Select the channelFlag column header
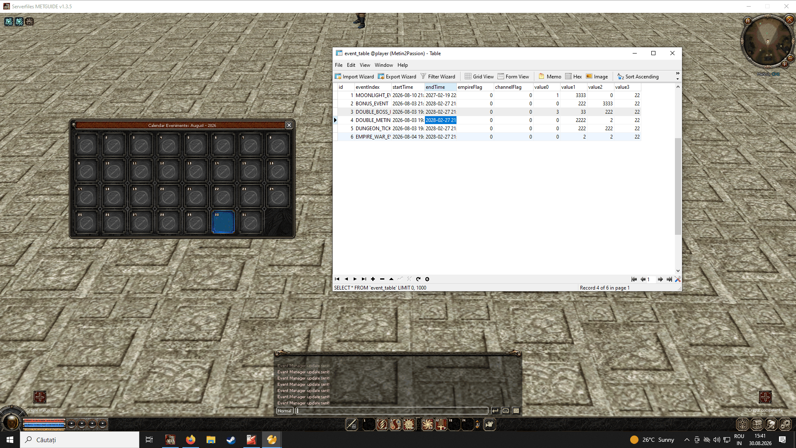This screenshot has height=448, width=796. [x=513, y=87]
